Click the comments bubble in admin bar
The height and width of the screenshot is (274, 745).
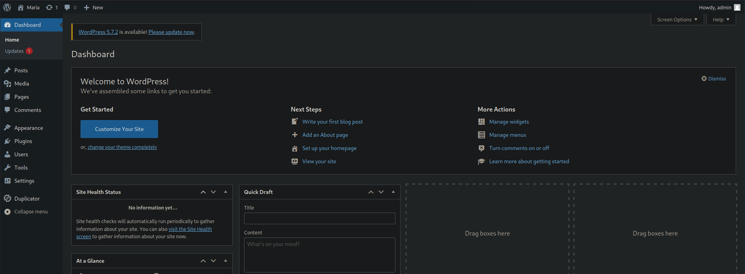(67, 7)
